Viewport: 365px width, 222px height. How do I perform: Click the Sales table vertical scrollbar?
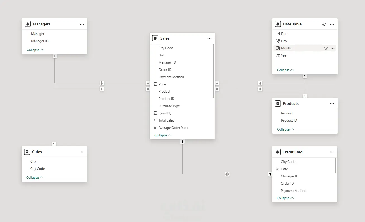pos(213,71)
